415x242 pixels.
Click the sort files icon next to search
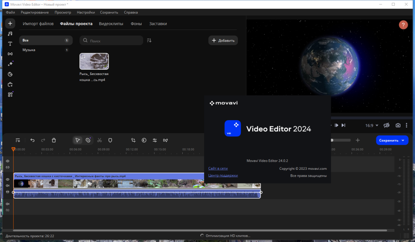149,40
